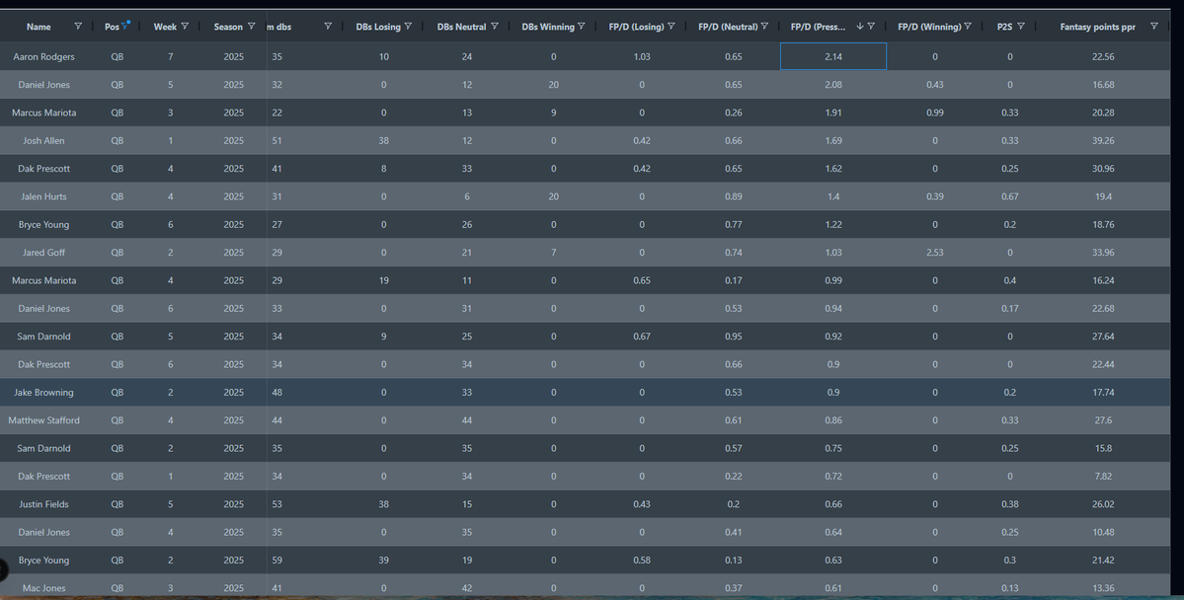This screenshot has width=1184, height=600.
Task: Open the DBs Losing filter icon
Action: tap(409, 27)
